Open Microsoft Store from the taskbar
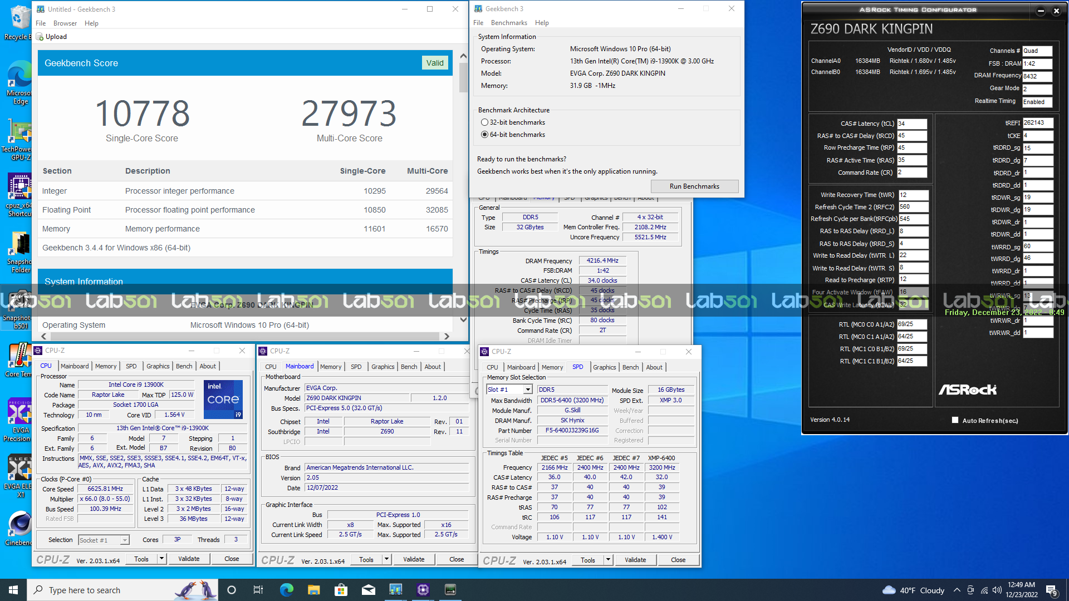 [341, 590]
